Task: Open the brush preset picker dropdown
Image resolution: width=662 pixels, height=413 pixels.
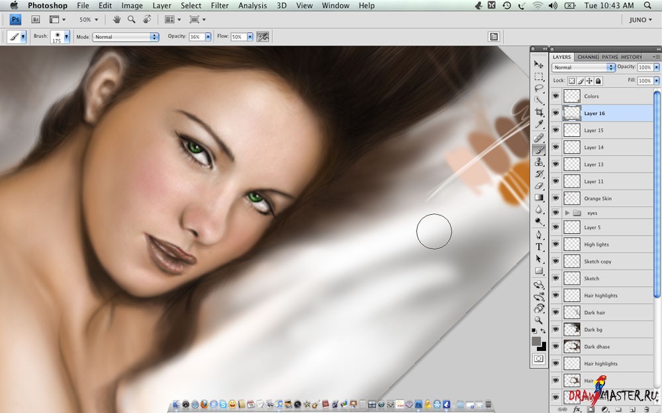Action: tap(67, 37)
